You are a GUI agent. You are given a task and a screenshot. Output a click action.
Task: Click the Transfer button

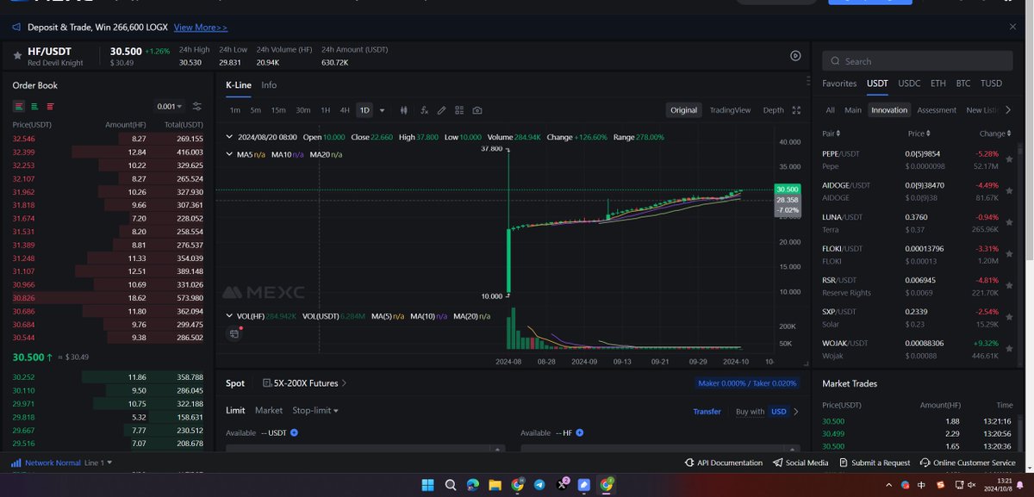tap(707, 412)
